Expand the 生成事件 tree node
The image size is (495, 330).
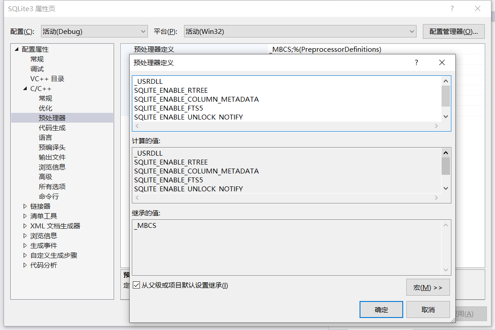click(x=25, y=245)
